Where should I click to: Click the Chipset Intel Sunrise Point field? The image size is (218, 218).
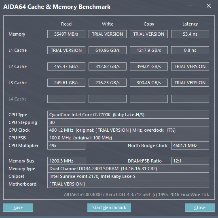pos(128,176)
